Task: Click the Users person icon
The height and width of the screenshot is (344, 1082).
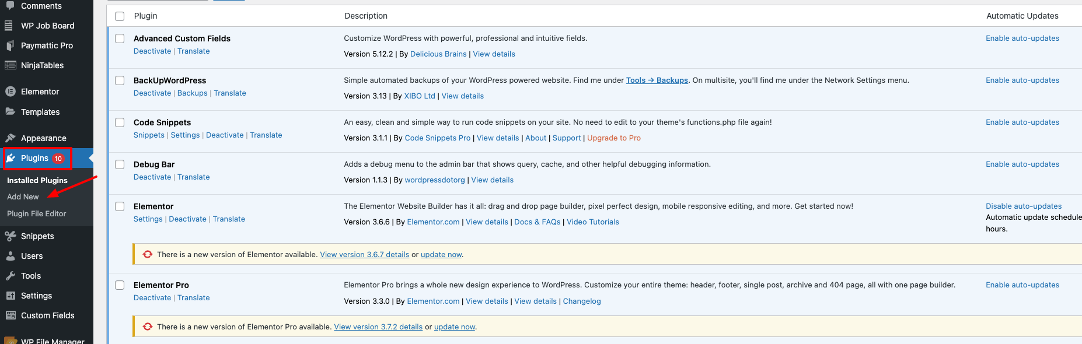Action: [x=10, y=256]
